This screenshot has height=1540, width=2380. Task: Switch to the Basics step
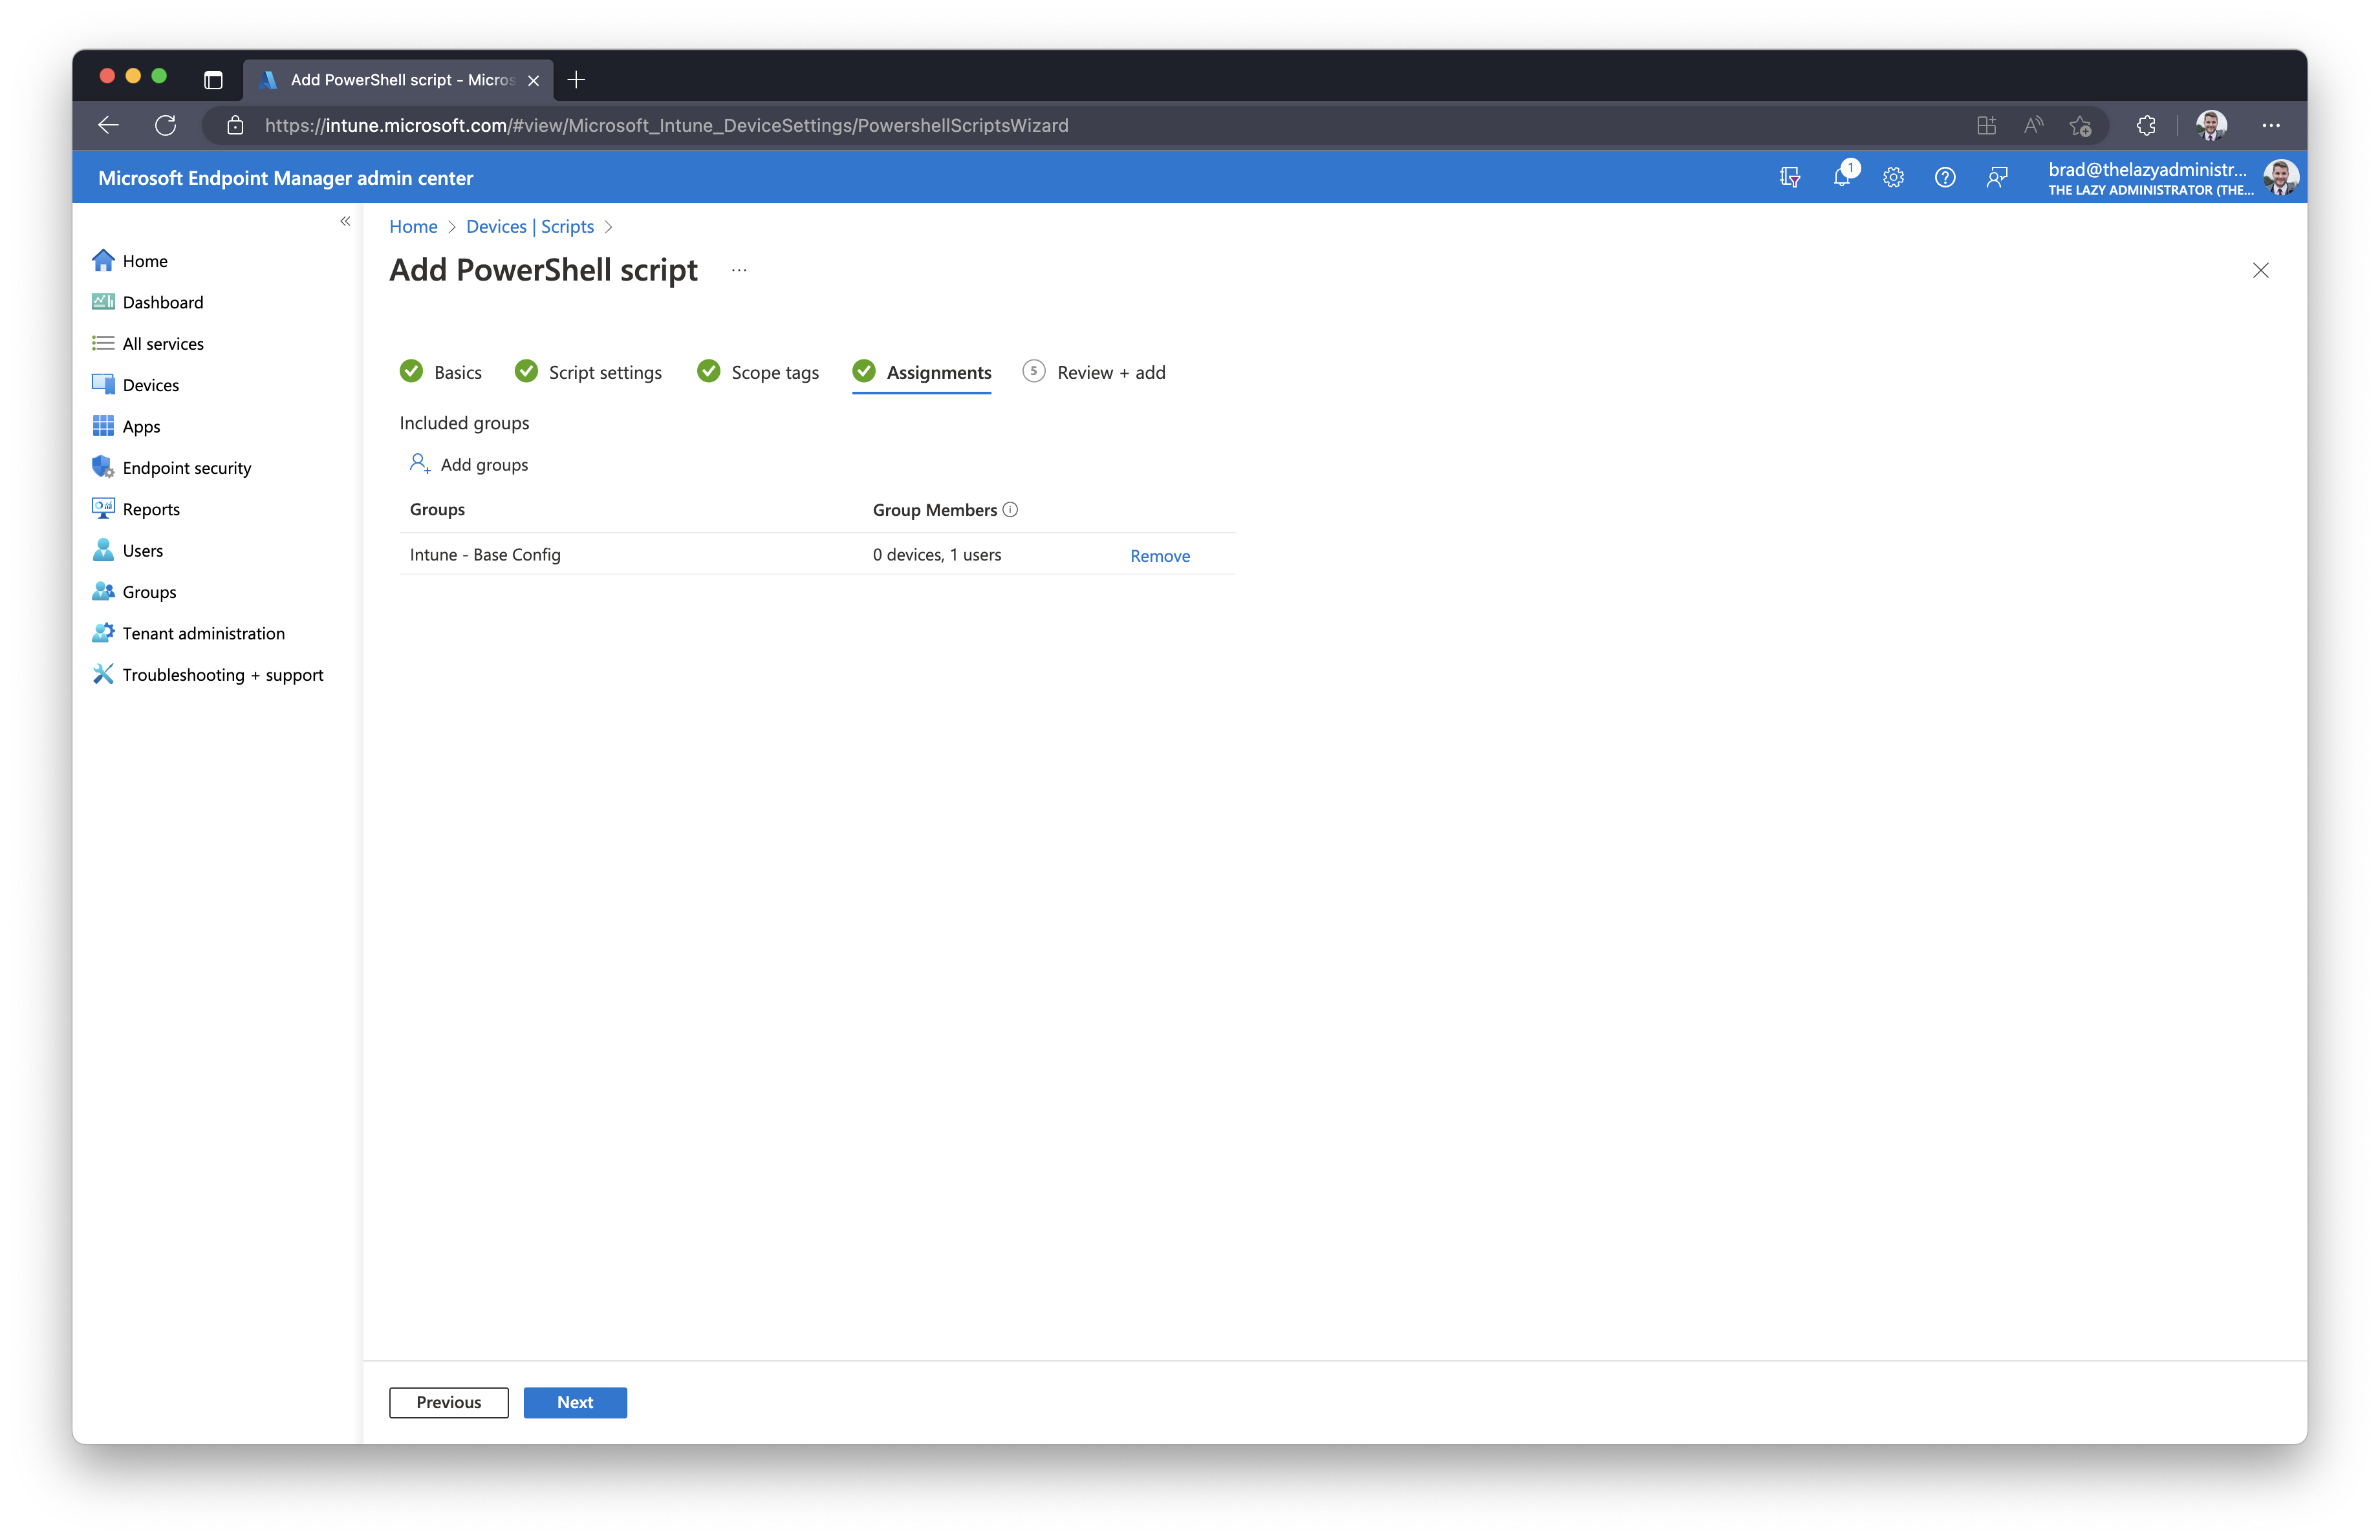(441, 372)
